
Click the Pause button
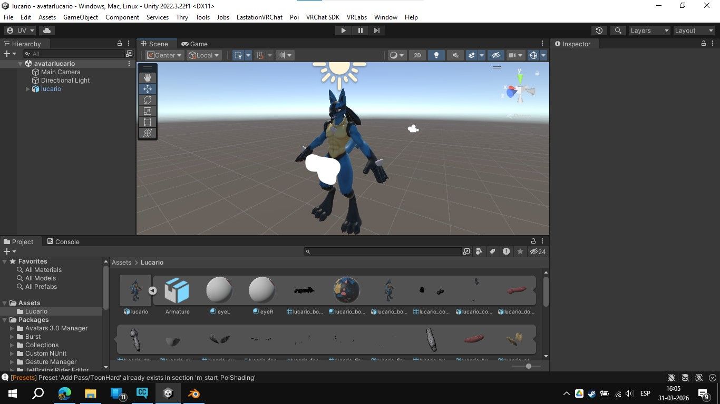tap(360, 31)
